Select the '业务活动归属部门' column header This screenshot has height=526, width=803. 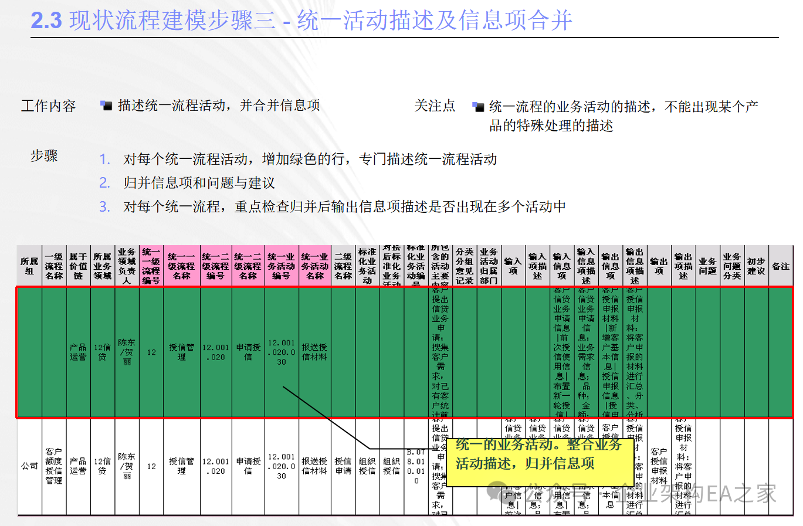489,266
